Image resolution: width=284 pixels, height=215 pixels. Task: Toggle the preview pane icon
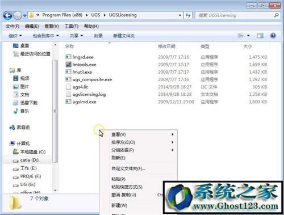click(260, 36)
